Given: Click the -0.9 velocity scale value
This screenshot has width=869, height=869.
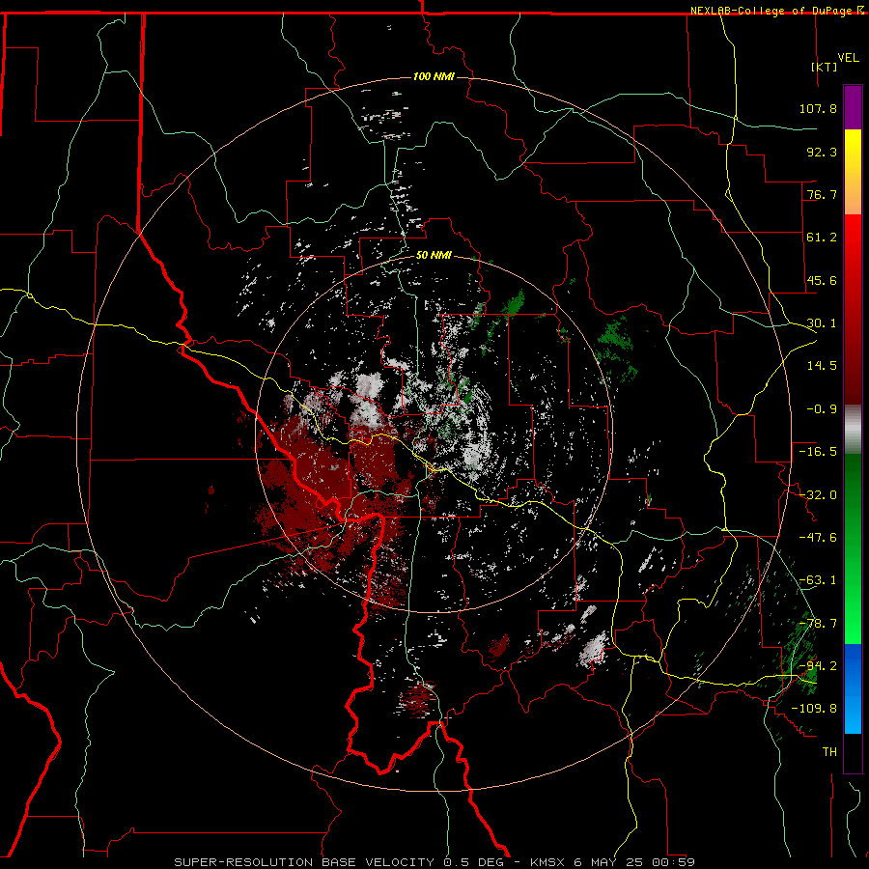Looking at the screenshot, I should click(822, 409).
